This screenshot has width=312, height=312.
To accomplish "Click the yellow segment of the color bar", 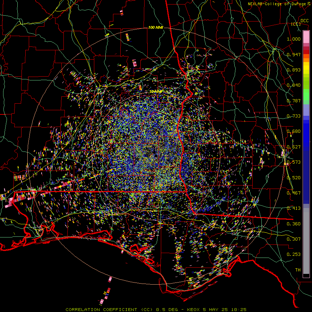I will [x=306, y=68].
